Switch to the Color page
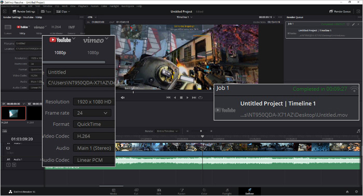This screenshot has width=363, height=196. (204, 191)
